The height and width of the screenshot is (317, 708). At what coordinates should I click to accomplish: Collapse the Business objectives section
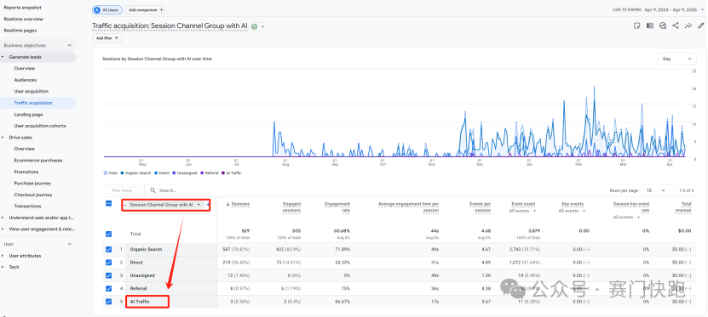pos(70,46)
